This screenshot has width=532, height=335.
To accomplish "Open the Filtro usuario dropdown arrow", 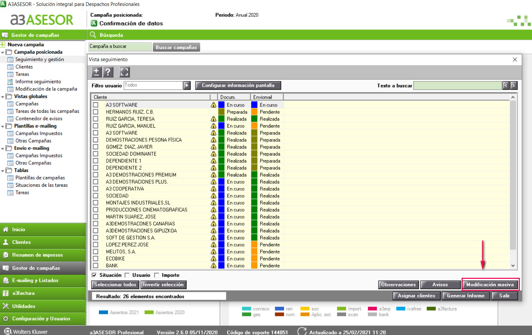I will (187, 85).
